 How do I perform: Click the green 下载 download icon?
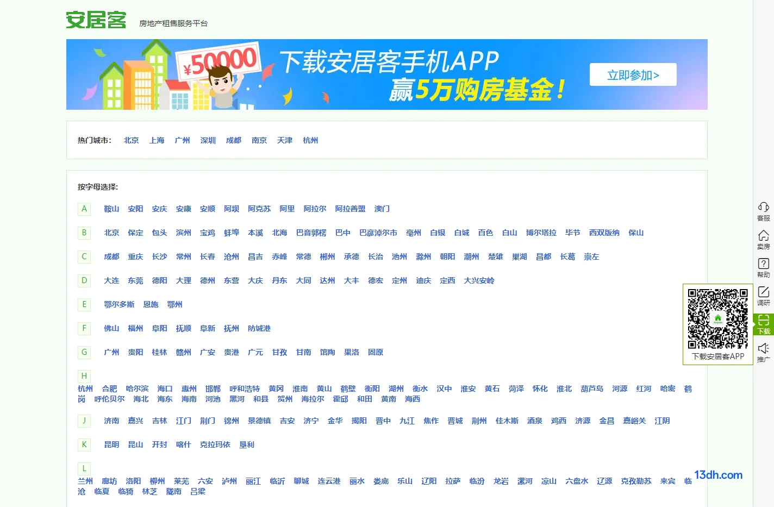tap(763, 324)
